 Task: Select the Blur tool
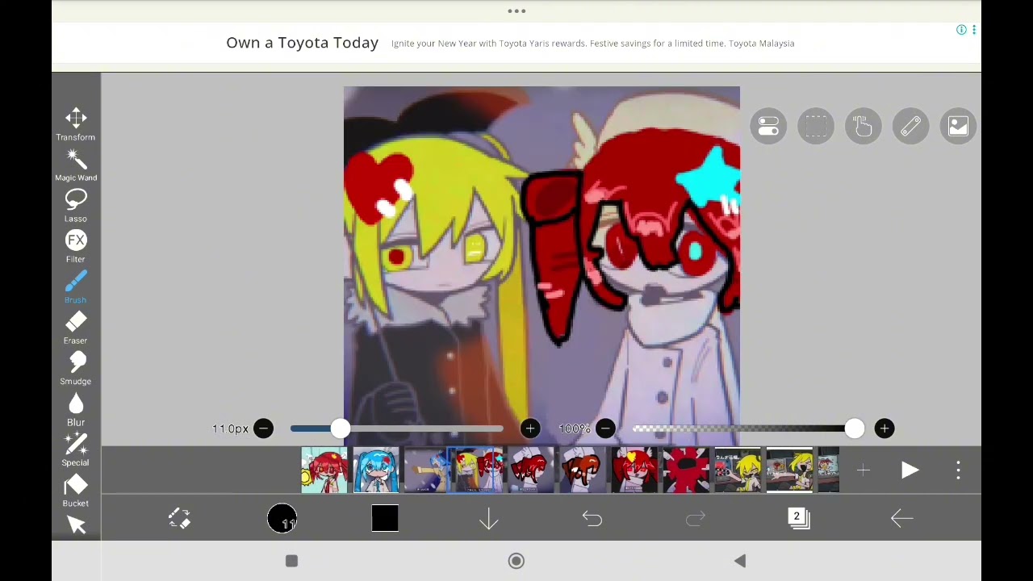coord(76,409)
